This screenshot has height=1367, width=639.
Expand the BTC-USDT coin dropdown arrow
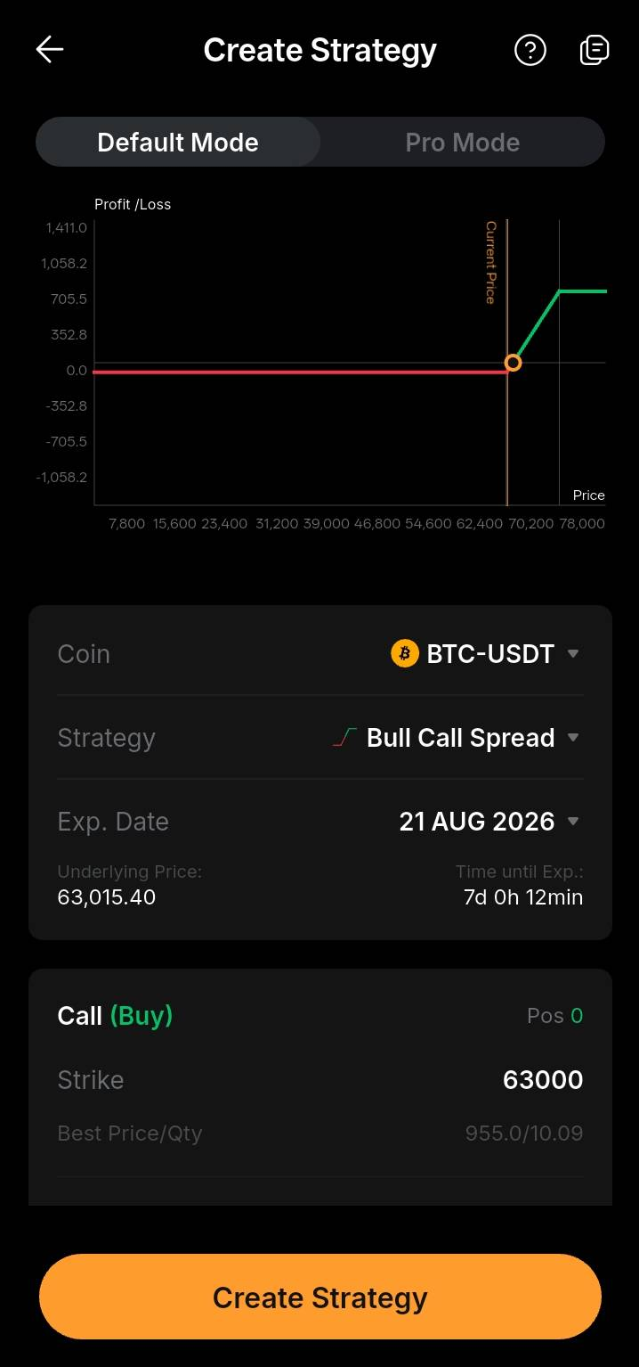(x=573, y=653)
